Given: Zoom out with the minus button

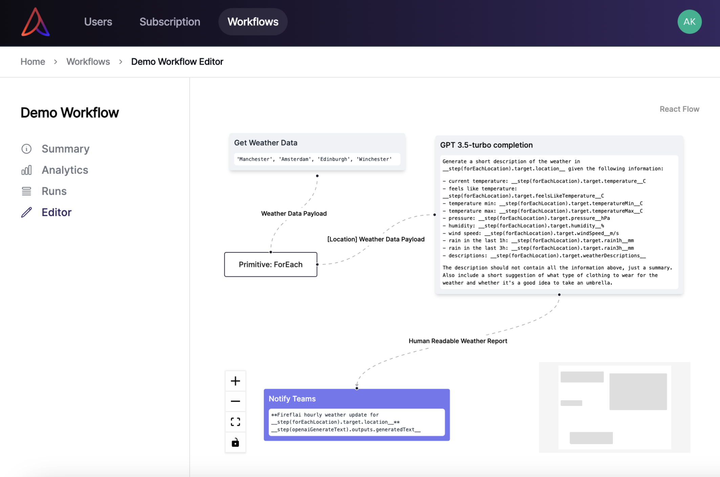Looking at the screenshot, I should click(235, 401).
